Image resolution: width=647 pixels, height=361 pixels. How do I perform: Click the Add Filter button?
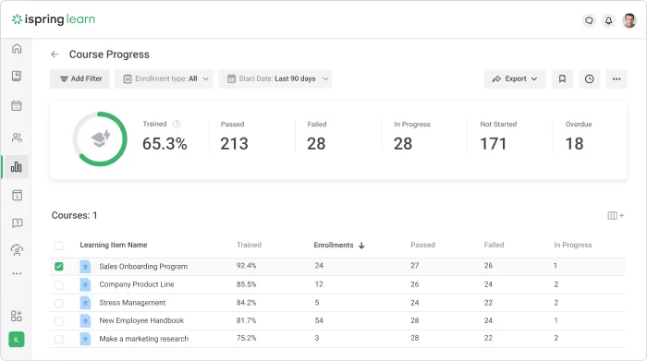79,78
